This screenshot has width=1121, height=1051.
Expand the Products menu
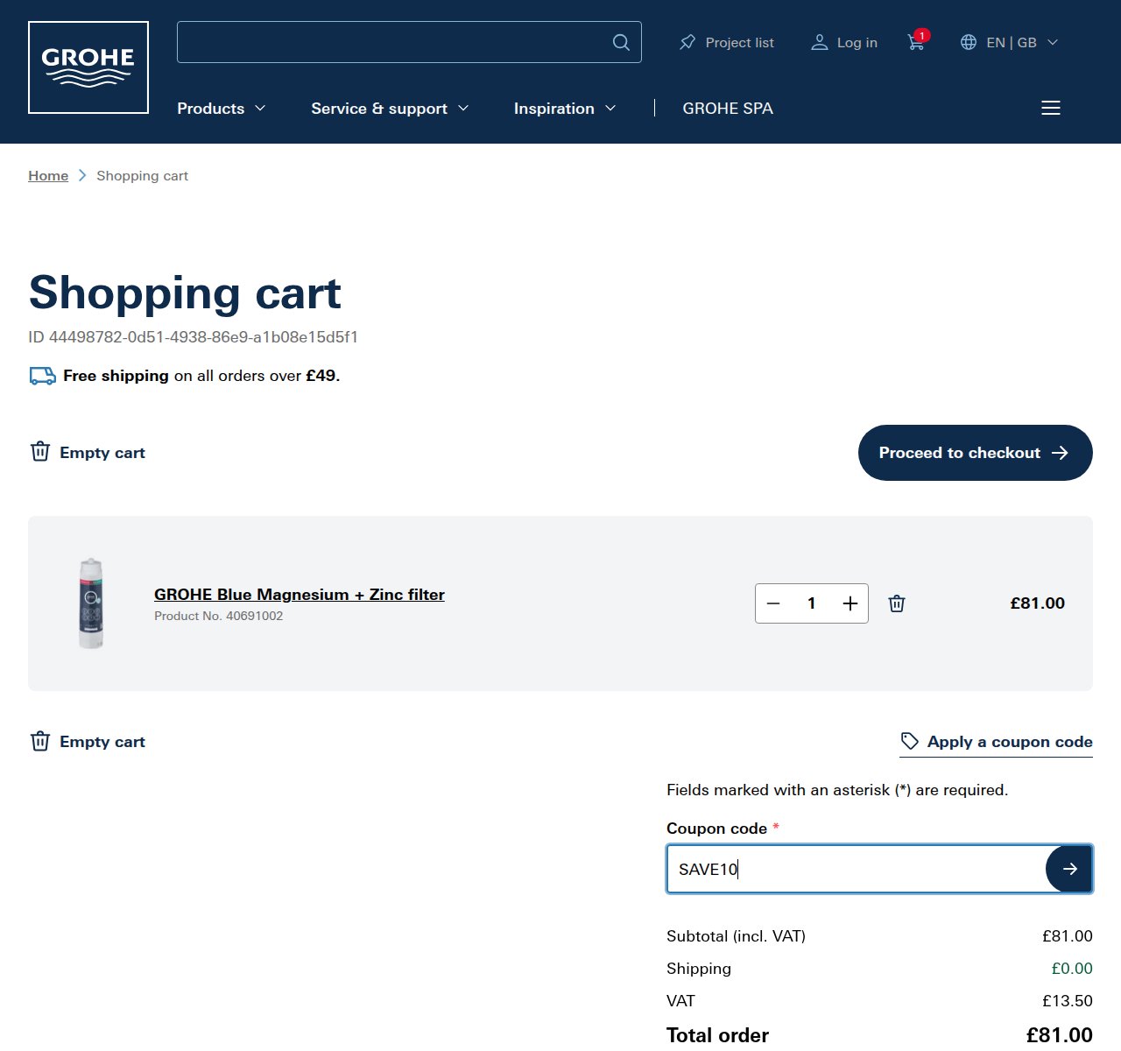pyautogui.click(x=221, y=109)
